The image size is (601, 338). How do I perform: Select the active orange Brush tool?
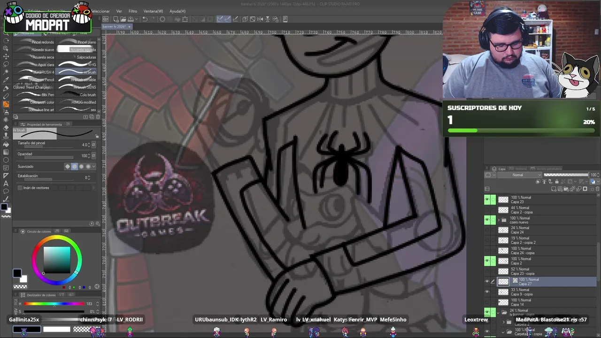6,104
